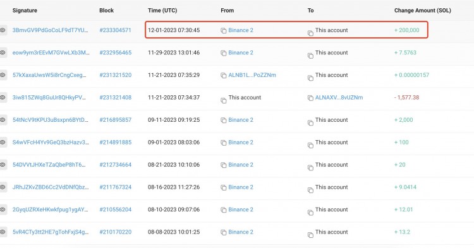Open block #211767324
474x248 pixels.
coord(116,187)
